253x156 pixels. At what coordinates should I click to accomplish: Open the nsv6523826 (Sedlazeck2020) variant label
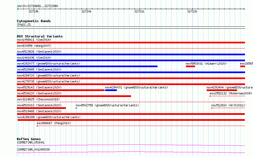click(39, 52)
